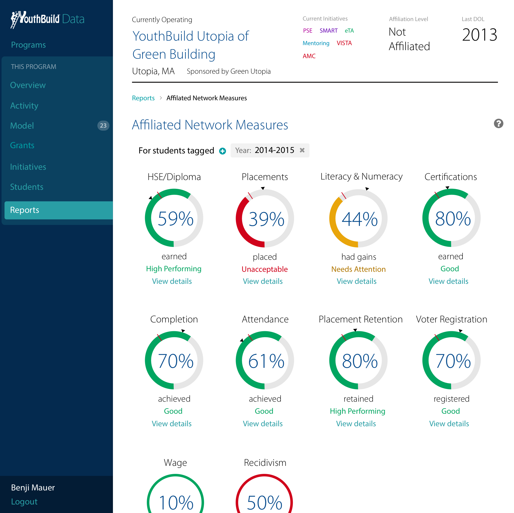This screenshot has height=513, width=514.
Task: View details for HSE/Diploma
Action: 172,281
